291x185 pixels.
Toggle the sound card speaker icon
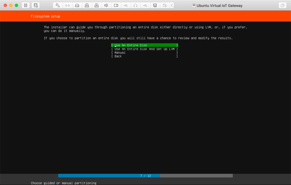106,5
